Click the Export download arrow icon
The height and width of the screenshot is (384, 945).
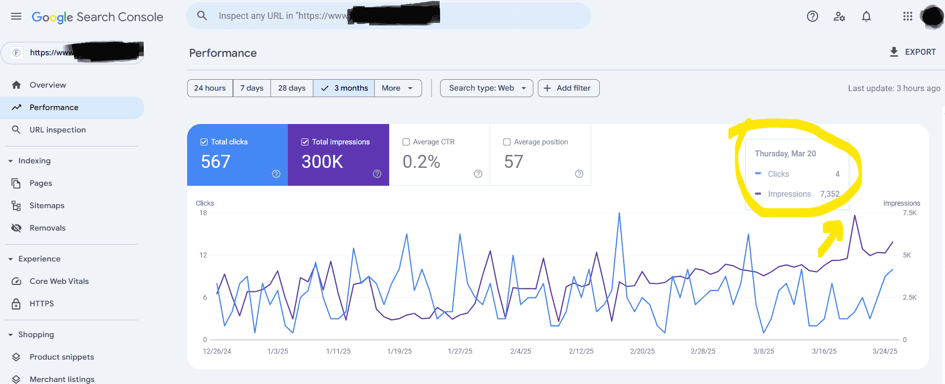pyautogui.click(x=894, y=52)
